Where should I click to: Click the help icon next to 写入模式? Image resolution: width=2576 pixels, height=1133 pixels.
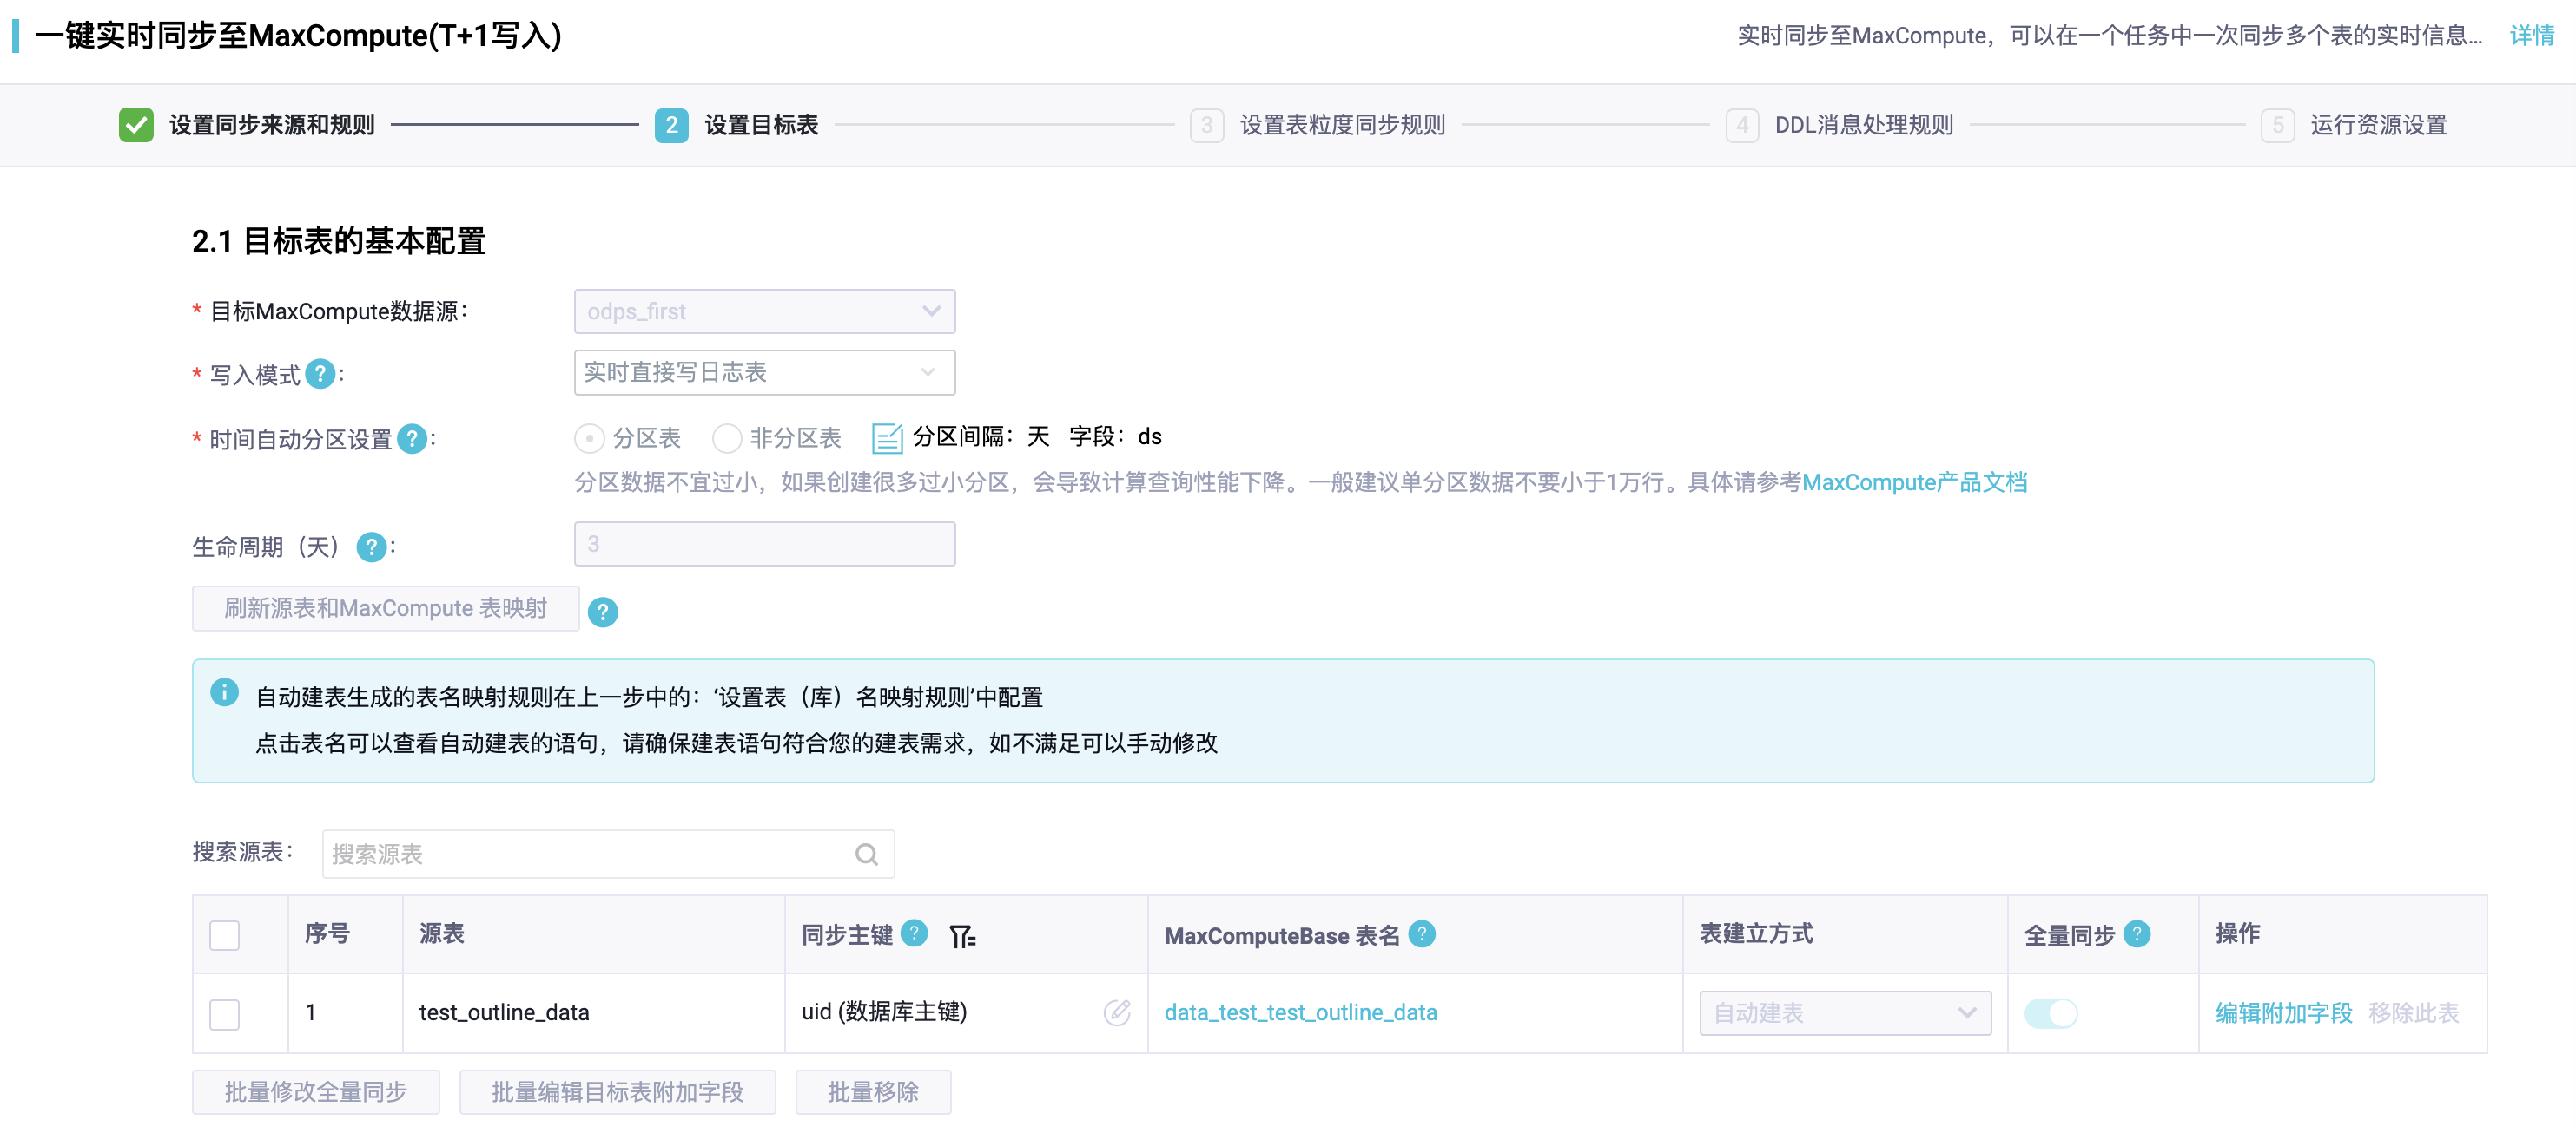click(x=319, y=374)
